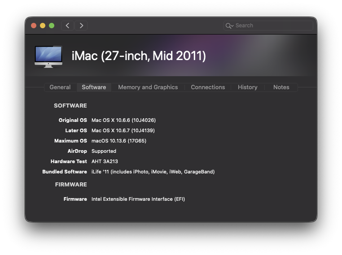The width and height of the screenshot is (342, 255).
Task: Click the SOFTWARE section heading
Action: pos(70,106)
